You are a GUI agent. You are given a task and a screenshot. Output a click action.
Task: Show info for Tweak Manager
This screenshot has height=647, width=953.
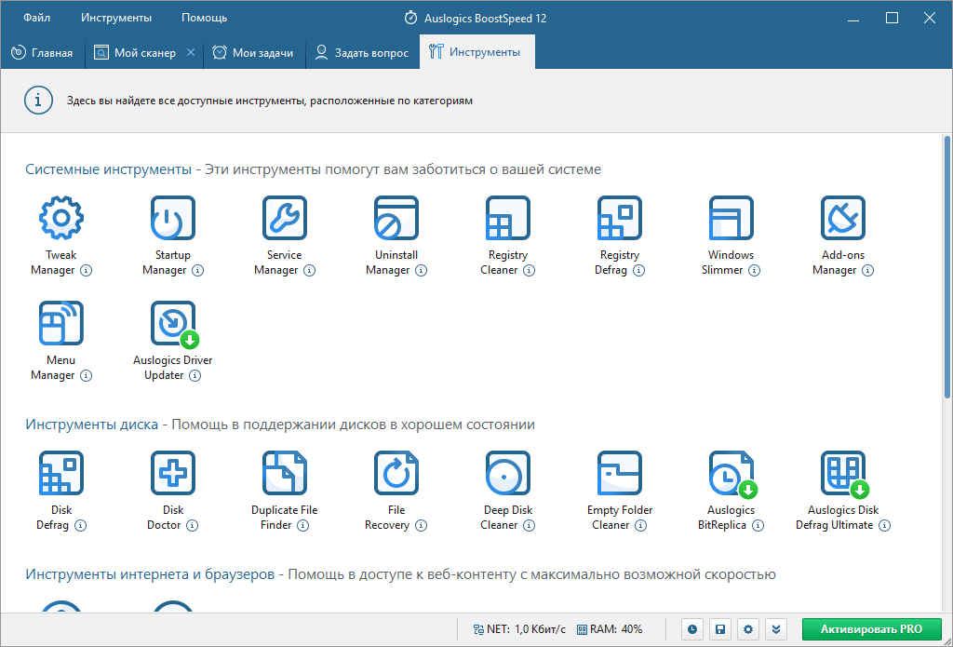tap(87, 270)
